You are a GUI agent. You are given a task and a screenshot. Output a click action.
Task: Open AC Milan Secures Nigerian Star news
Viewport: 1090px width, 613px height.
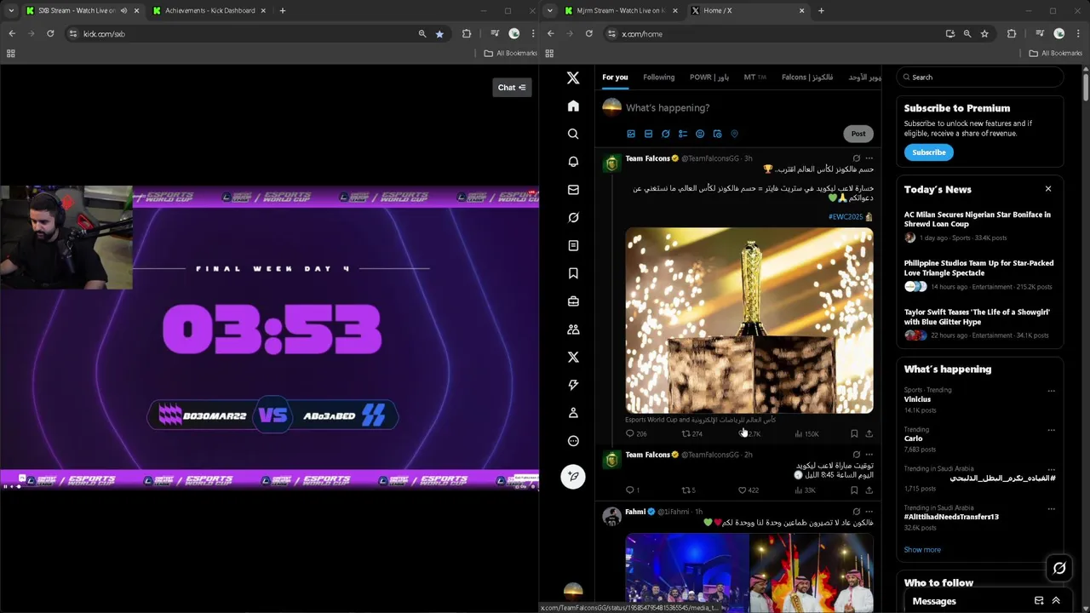pyautogui.click(x=978, y=220)
